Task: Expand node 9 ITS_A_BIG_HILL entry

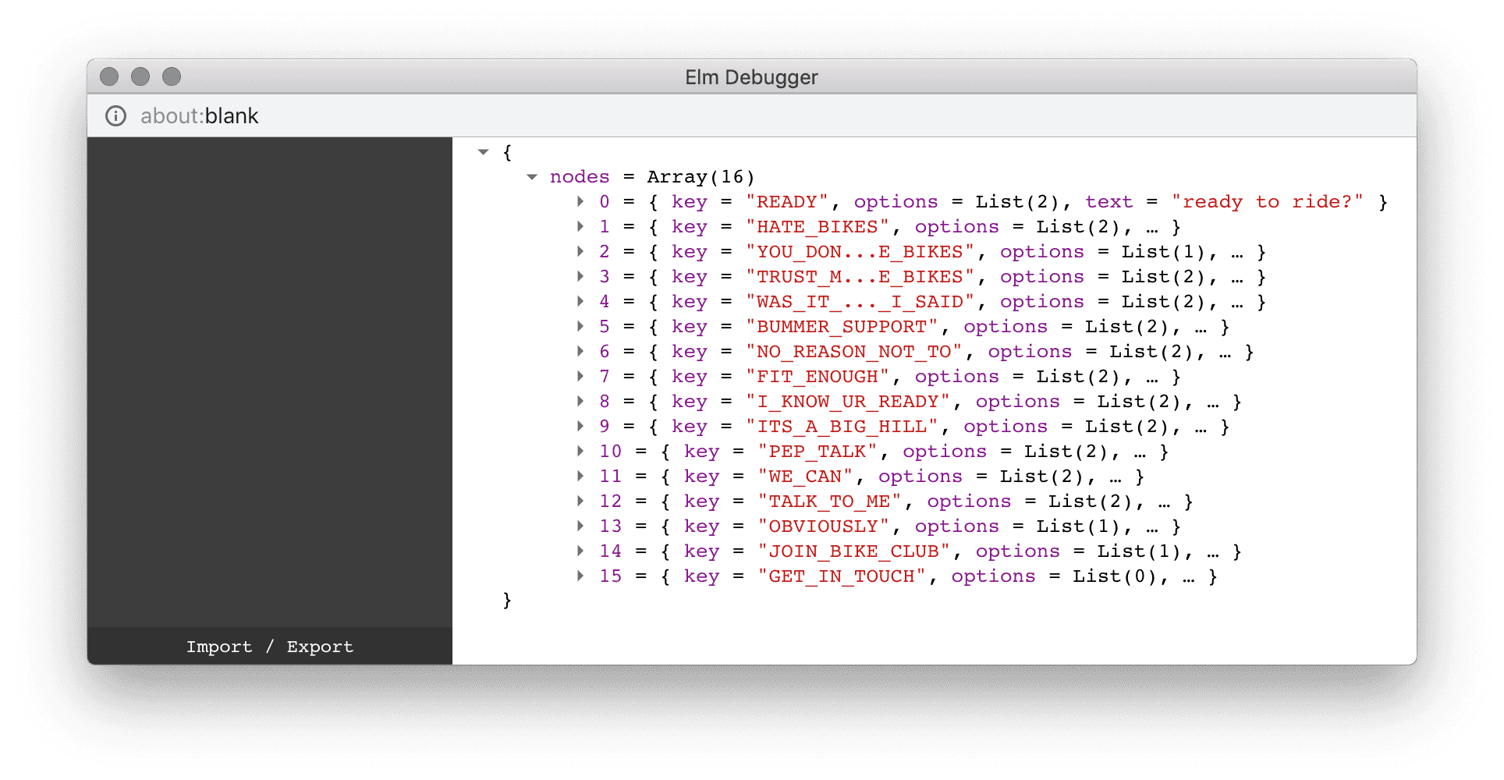Action: click(580, 427)
